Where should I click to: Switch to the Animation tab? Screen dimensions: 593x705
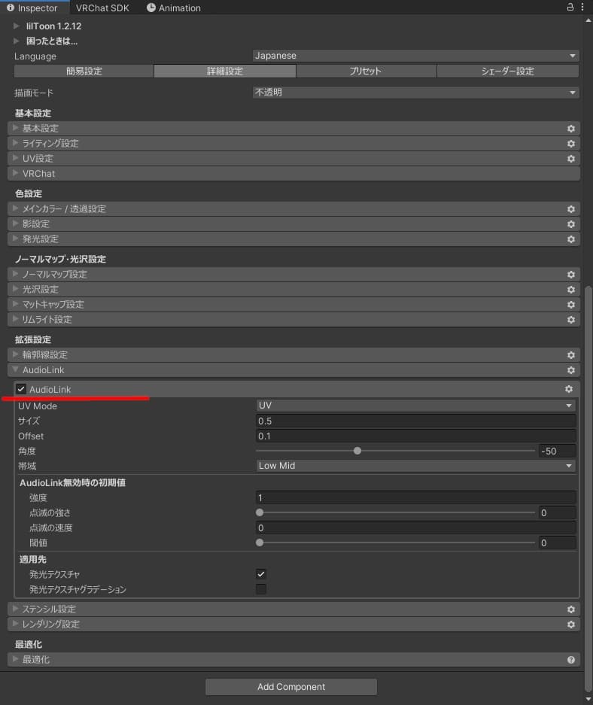tap(174, 8)
